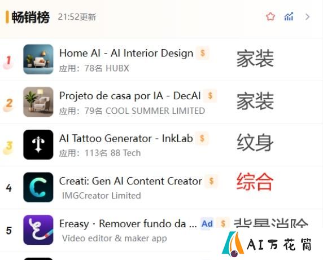The image size is (323, 260).
Task: Click the COOL SUMMER LIMITED developer name
Action: coord(155,111)
